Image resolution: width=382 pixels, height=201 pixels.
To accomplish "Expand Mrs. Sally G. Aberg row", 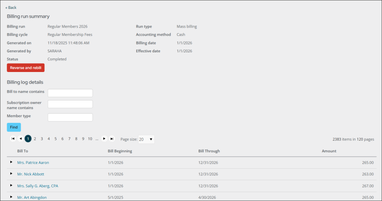I will pyautogui.click(x=11, y=186).
